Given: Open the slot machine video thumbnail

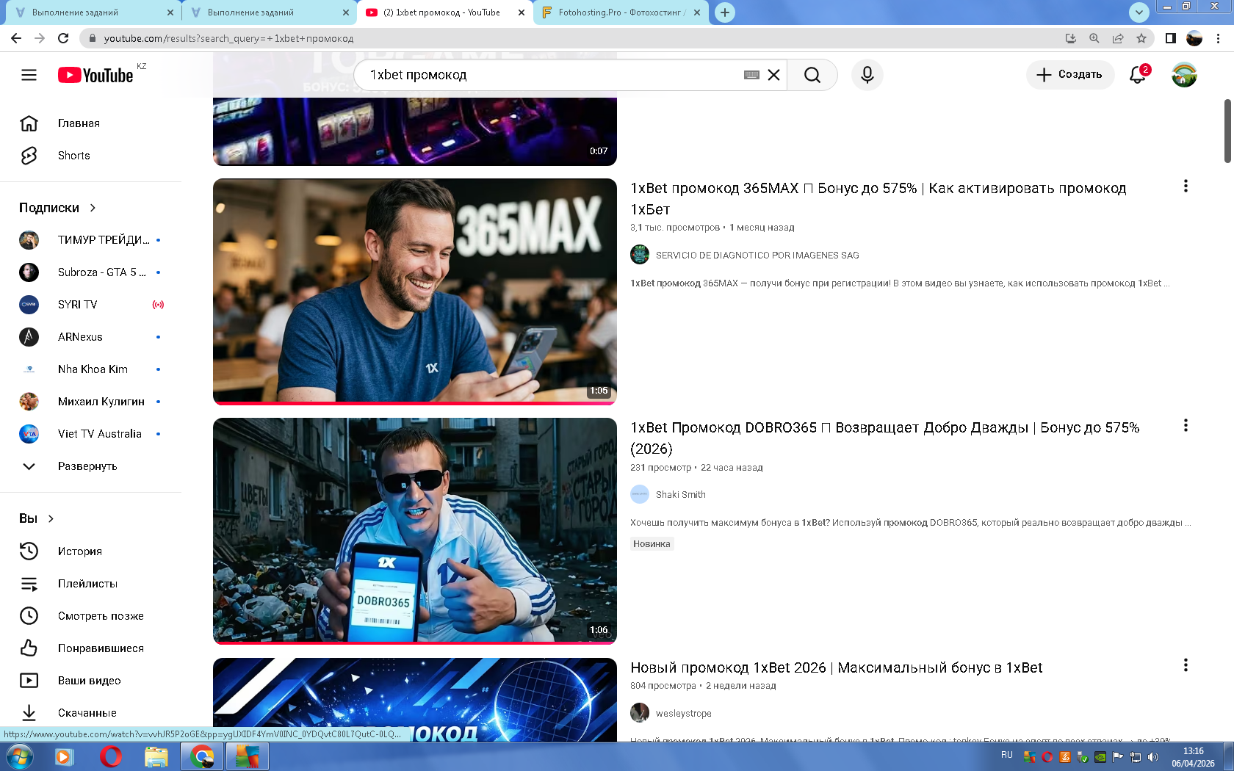Looking at the screenshot, I should tap(415, 131).
